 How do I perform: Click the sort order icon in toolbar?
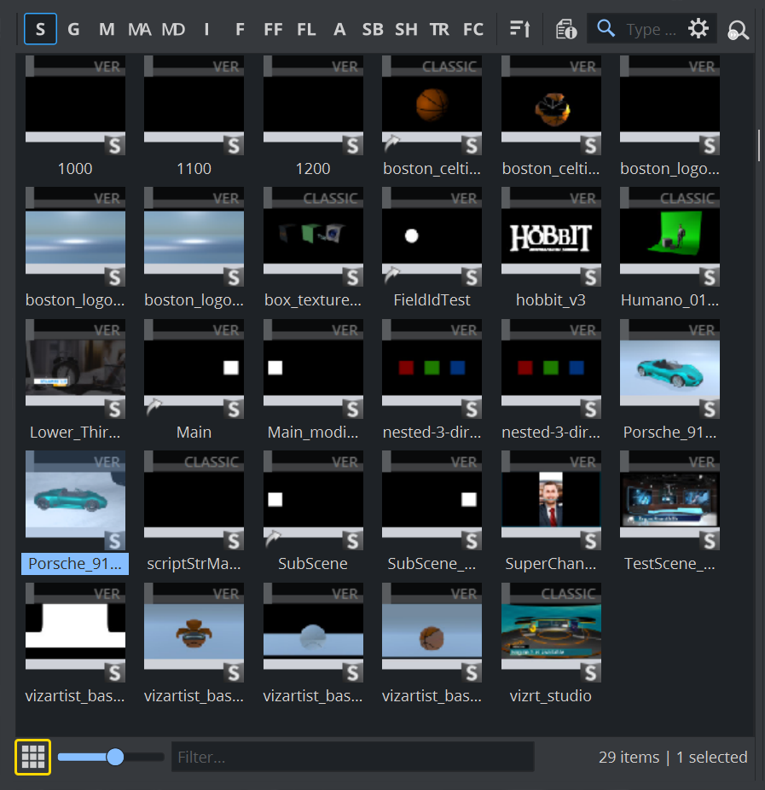[519, 29]
